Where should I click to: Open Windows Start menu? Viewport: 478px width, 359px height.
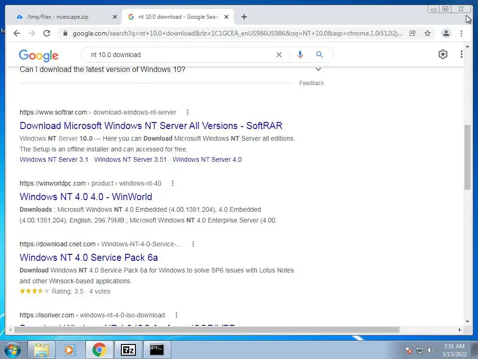[13, 350]
